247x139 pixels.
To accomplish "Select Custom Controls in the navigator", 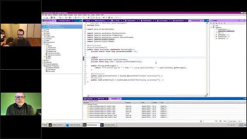I will (50, 37).
